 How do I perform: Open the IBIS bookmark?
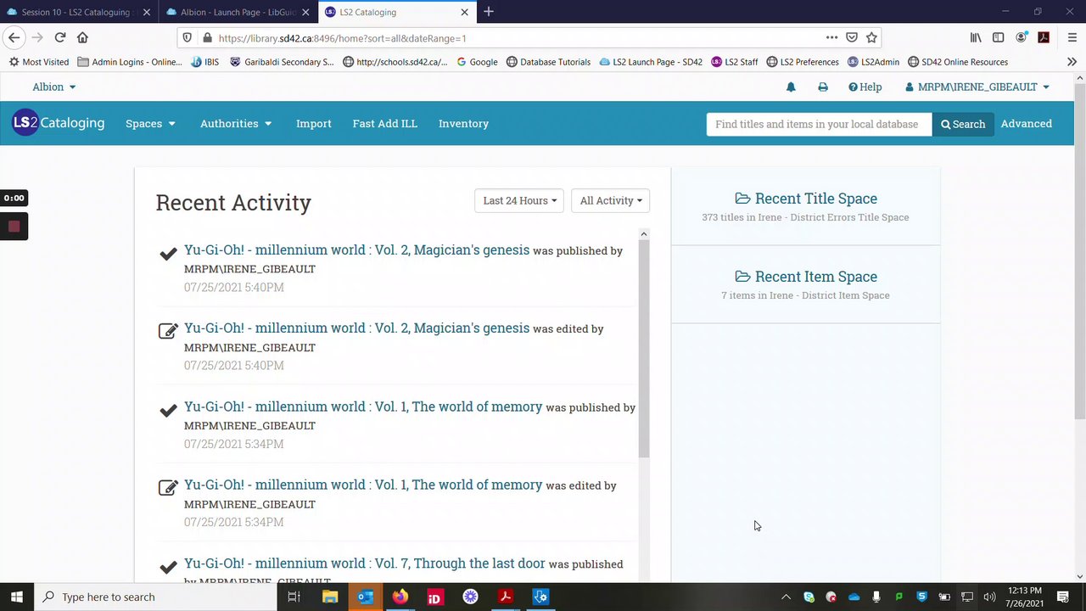(204, 62)
